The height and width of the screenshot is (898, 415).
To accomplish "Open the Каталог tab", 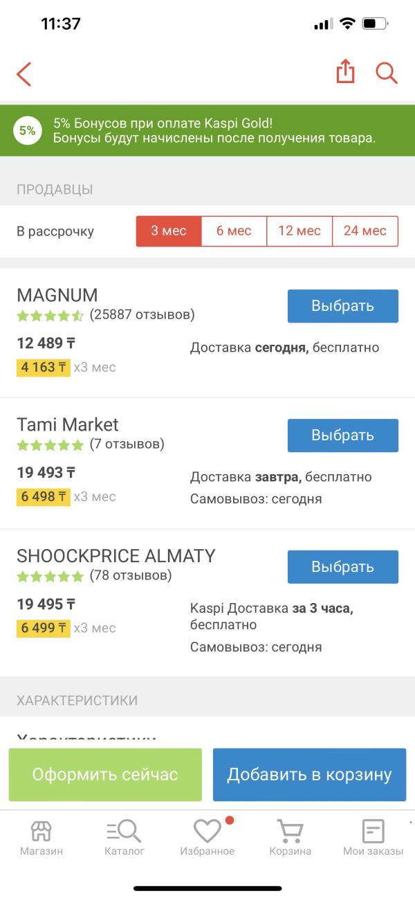I will (x=124, y=838).
